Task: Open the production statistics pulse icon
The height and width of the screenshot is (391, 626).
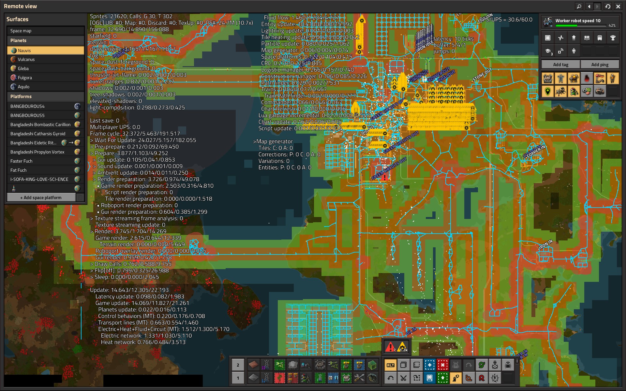Action: (x=561, y=38)
